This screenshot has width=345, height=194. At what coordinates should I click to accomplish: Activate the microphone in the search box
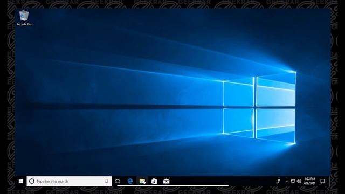107,181
